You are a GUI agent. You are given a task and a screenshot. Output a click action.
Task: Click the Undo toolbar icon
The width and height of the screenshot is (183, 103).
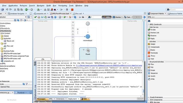(x=7, y=9)
